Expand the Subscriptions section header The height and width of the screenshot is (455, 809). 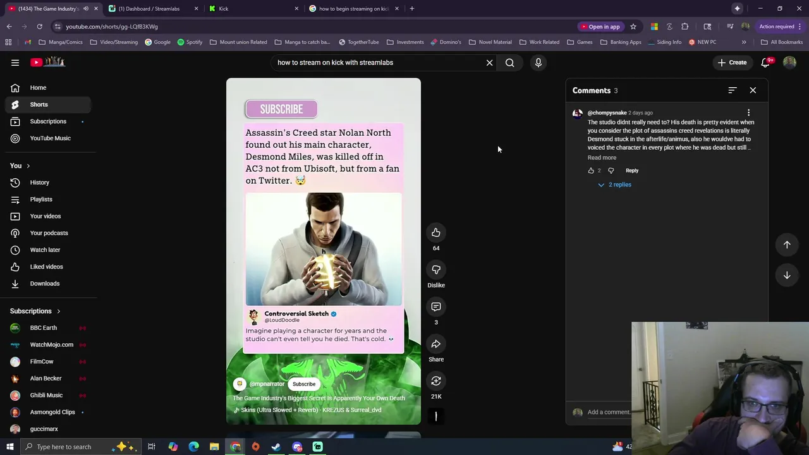pos(35,311)
